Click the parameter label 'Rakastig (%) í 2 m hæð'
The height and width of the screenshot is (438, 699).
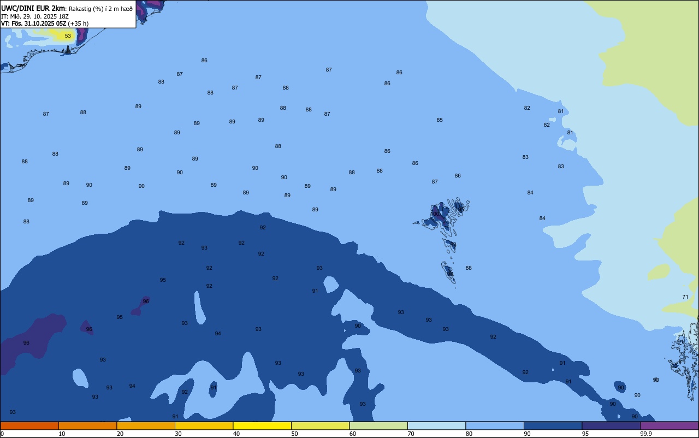tap(100, 8)
